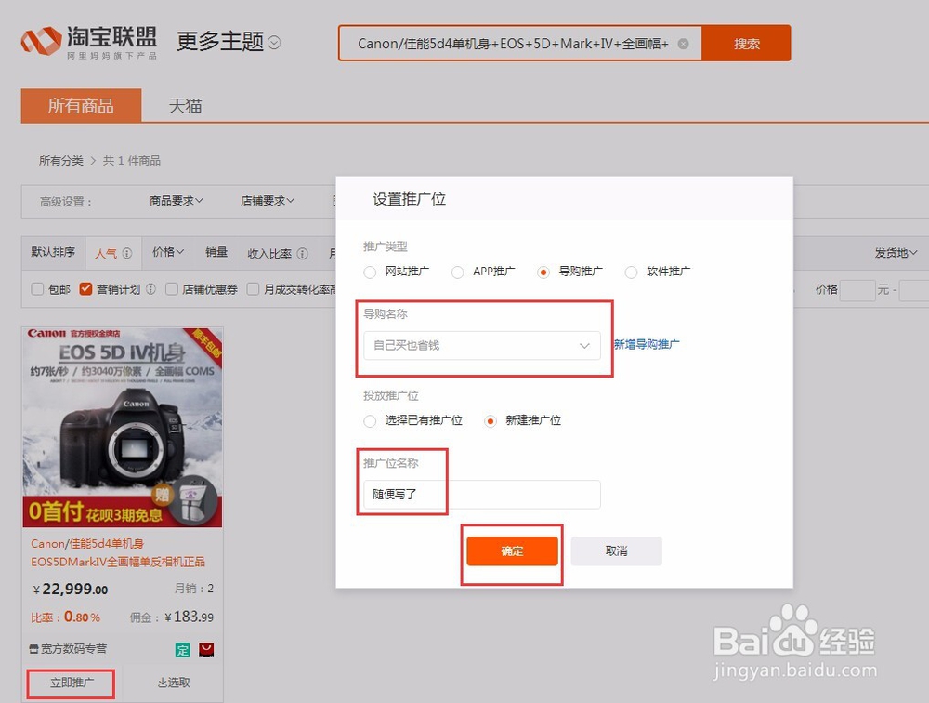Clear the search box text

coord(683,44)
